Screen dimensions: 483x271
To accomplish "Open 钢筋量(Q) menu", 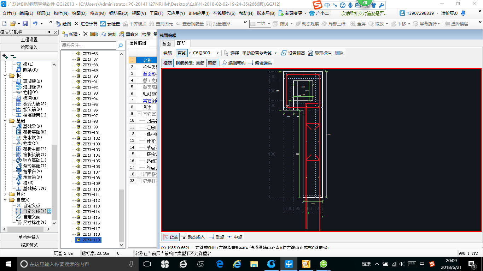I will click(118, 13).
